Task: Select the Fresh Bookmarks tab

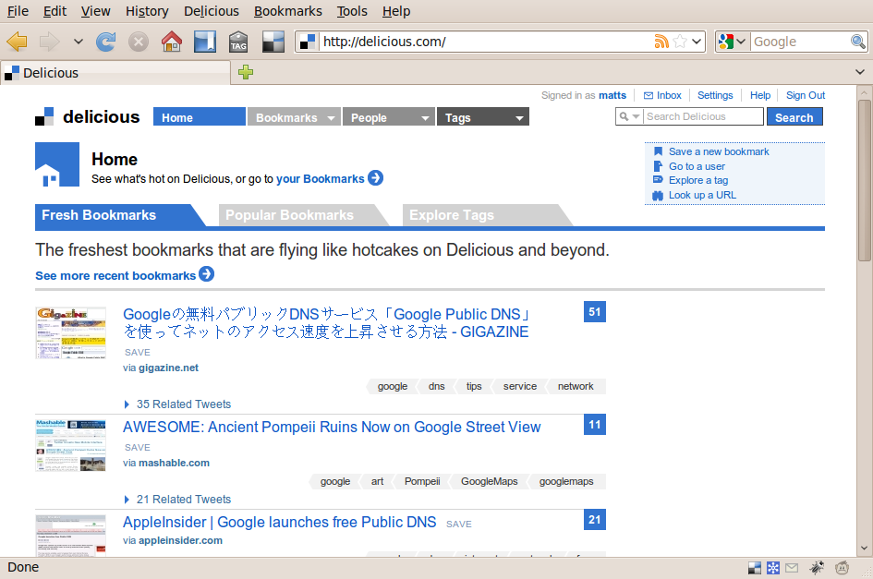Action: (120, 215)
